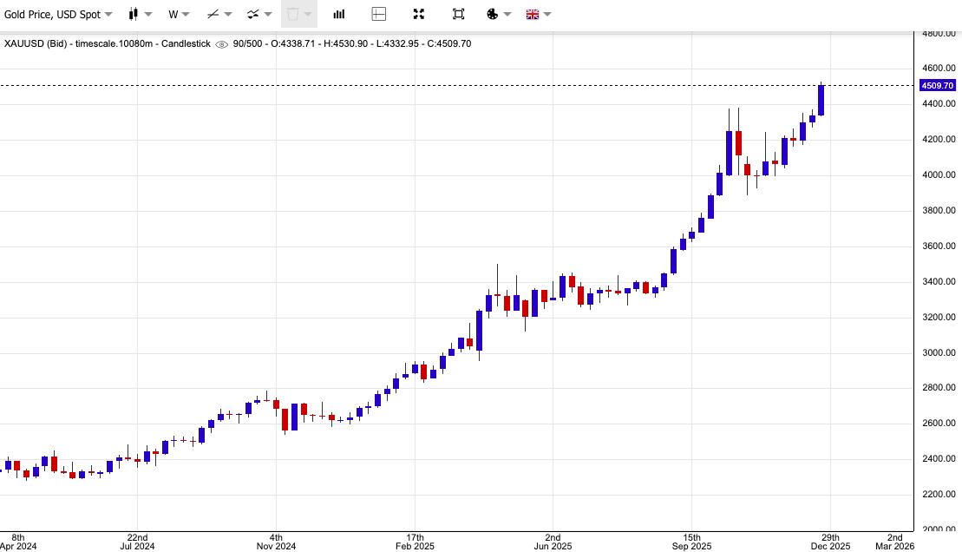Expand the drawing tools dropdown arrow
This screenshot has width=962, height=552.
coord(228,14)
